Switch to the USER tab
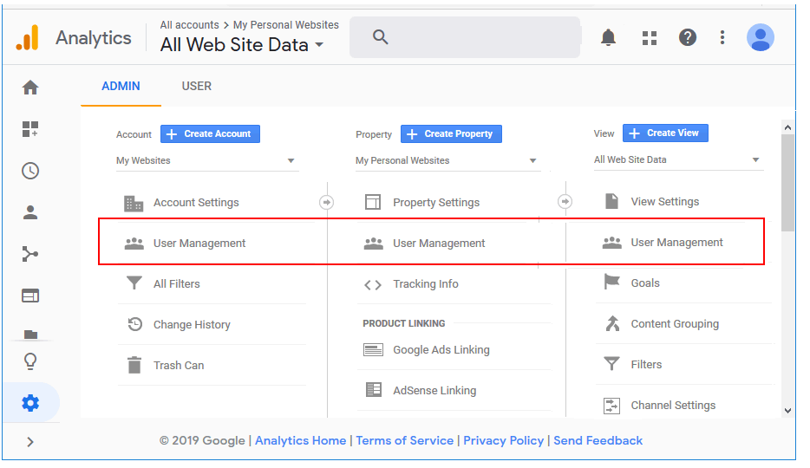 tap(196, 86)
